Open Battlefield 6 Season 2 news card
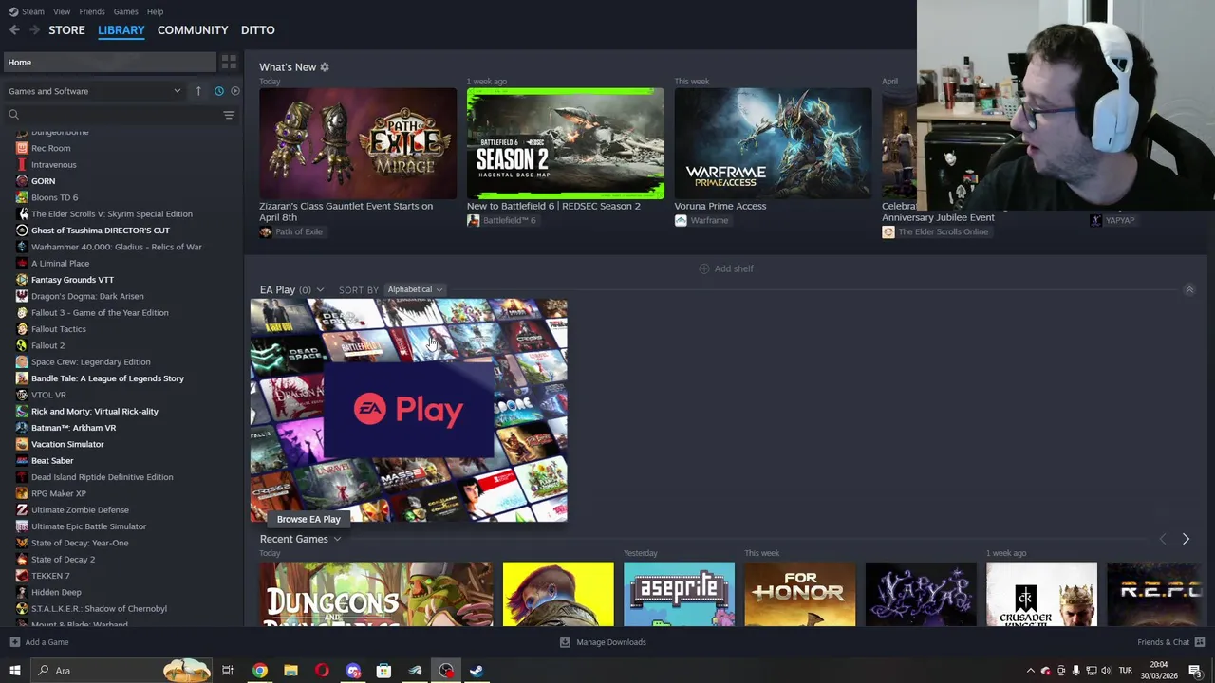Screen dimensions: 1215x683 coord(566,143)
